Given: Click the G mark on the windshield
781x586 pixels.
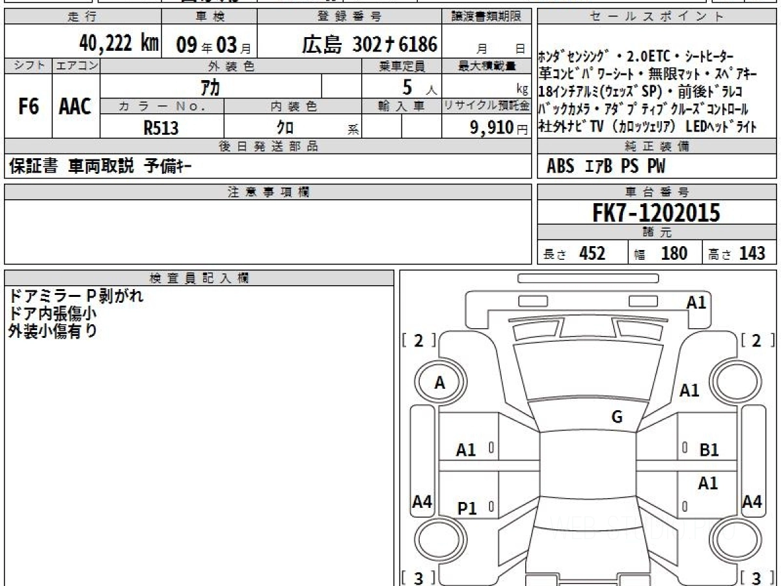Looking at the screenshot, I should click(x=616, y=417).
